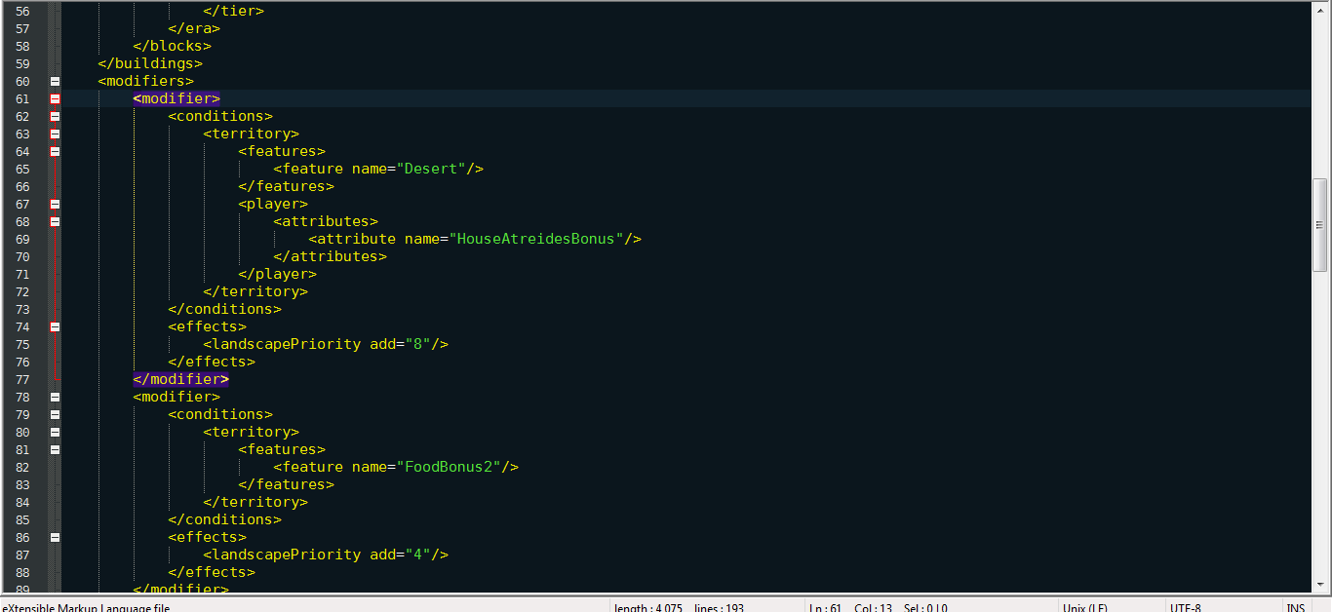1332x612 pixels.
Task: Fold the features block on line 81
Action: [55, 450]
